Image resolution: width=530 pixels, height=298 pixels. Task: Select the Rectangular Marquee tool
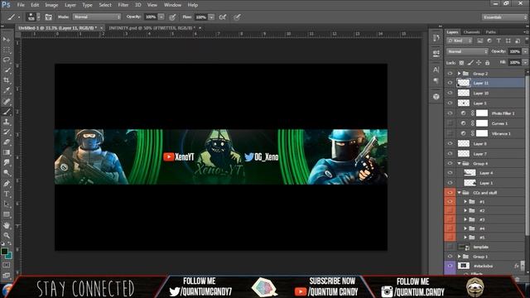coord(7,50)
